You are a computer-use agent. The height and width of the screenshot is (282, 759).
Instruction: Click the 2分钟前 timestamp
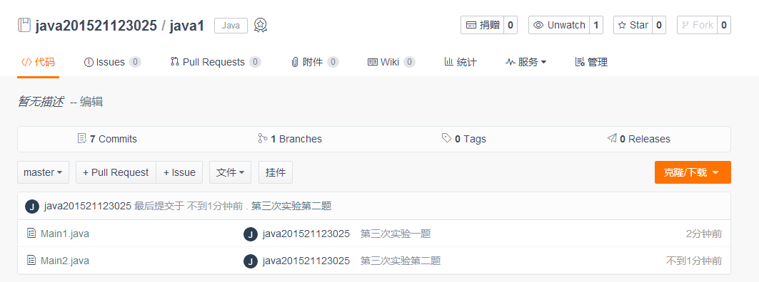[704, 234]
